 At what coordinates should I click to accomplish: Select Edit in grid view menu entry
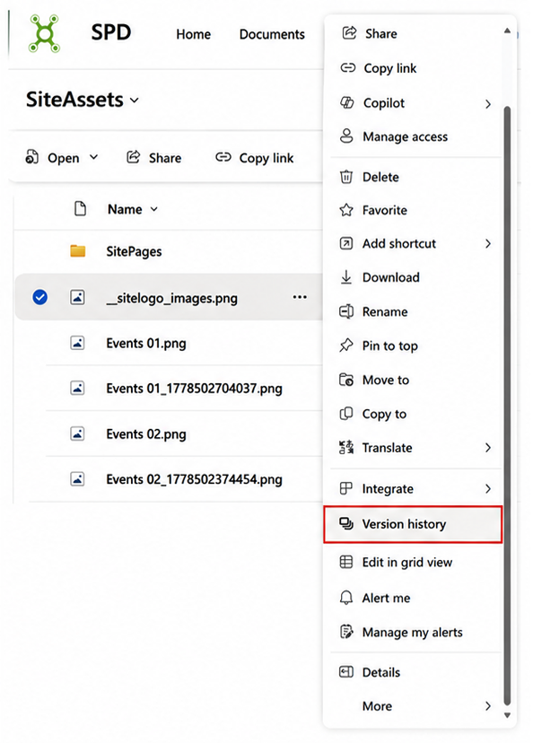pos(413,563)
